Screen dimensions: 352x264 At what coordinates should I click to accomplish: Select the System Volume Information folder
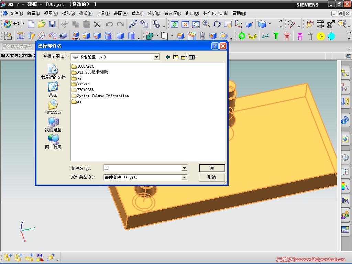click(100, 96)
